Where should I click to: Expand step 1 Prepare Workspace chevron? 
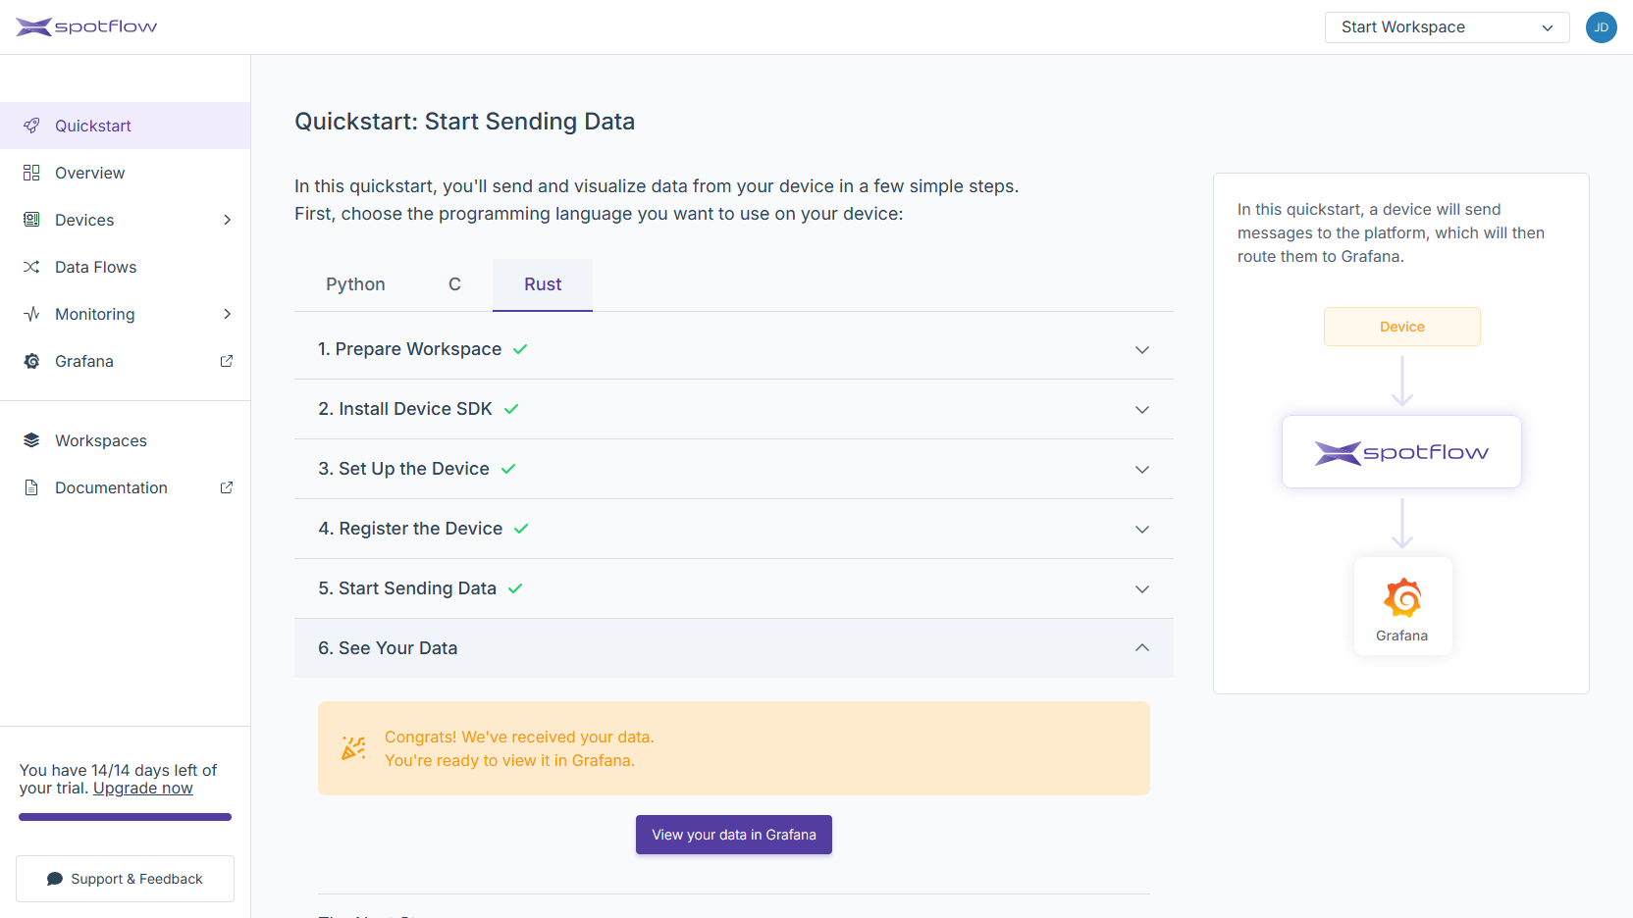1142,350
